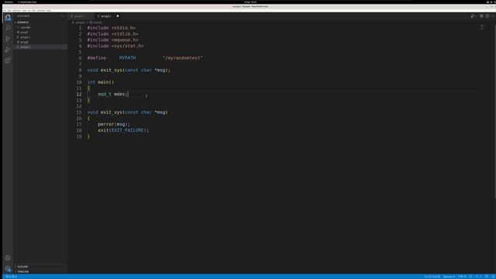Open the Extensions view
Image resolution: width=496 pixels, height=279 pixels.
pyautogui.click(x=8, y=60)
